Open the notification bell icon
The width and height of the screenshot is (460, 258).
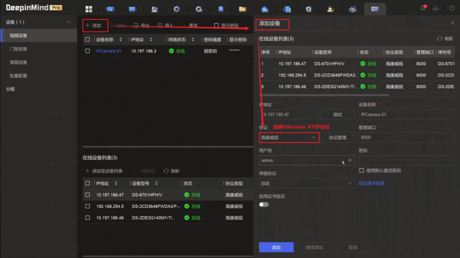tap(423, 8)
